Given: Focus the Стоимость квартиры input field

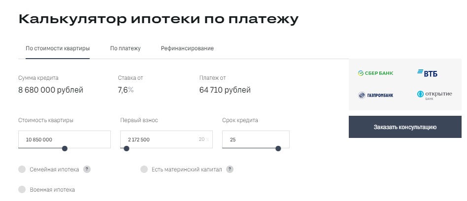Looking at the screenshot, I should [x=59, y=139].
